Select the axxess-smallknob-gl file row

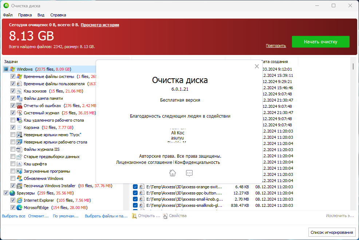pyautogui.click(x=213, y=205)
